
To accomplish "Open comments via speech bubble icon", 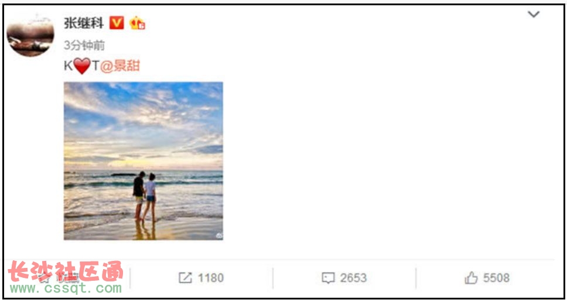I will (328, 278).
